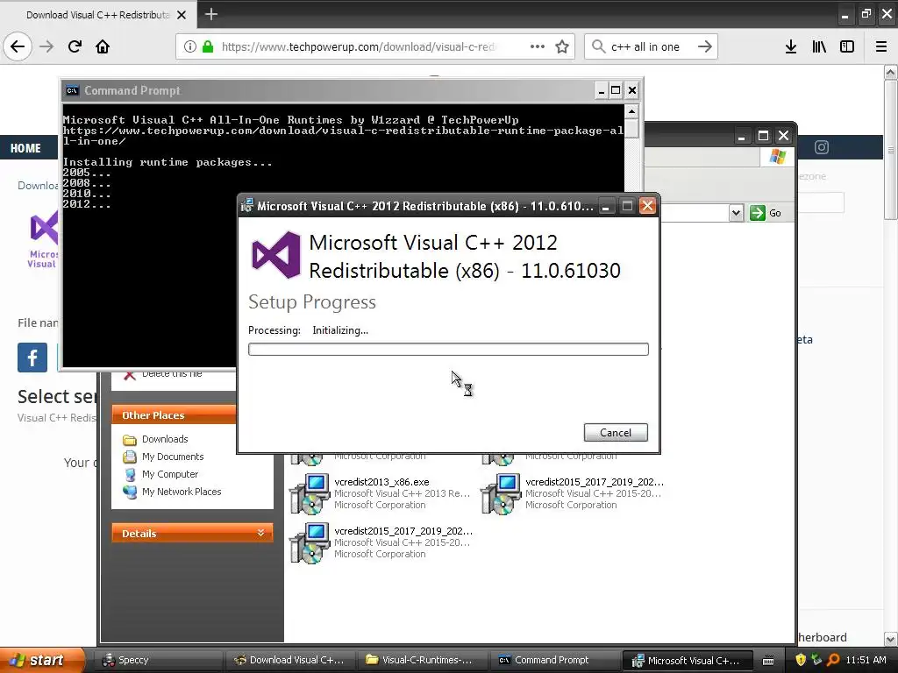Click the Command Prompt title bar icon
Image resolution: width=898 pixels, height=673 pixels.
point(72,90)
